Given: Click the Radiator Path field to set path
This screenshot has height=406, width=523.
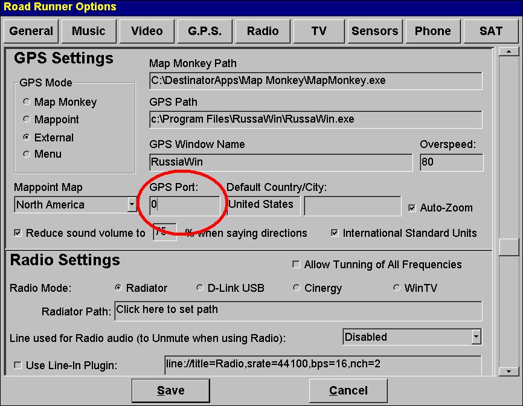Looking at the screenshot, I should (298, 311).
